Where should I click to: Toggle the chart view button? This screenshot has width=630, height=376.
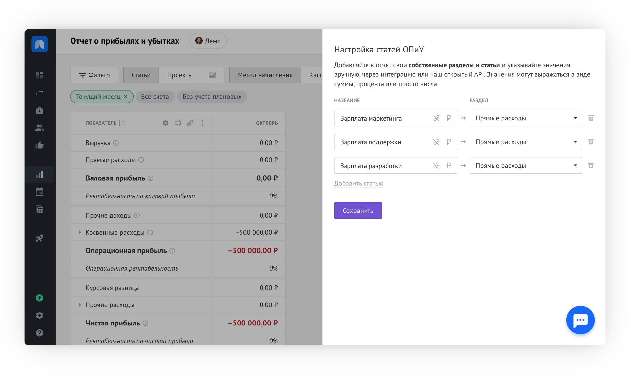tap(213, 75)
